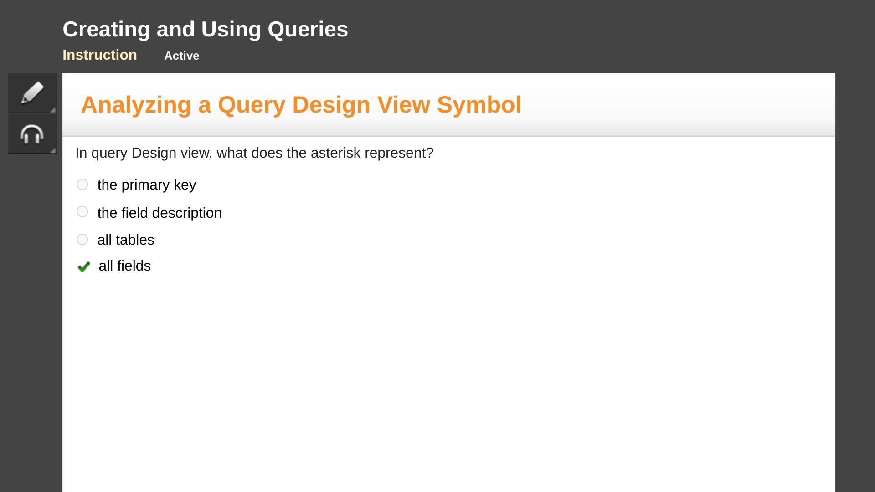Click the word 'asterisk' in the question
Viewport: 875px width, 492px height.
pos(335,153)
